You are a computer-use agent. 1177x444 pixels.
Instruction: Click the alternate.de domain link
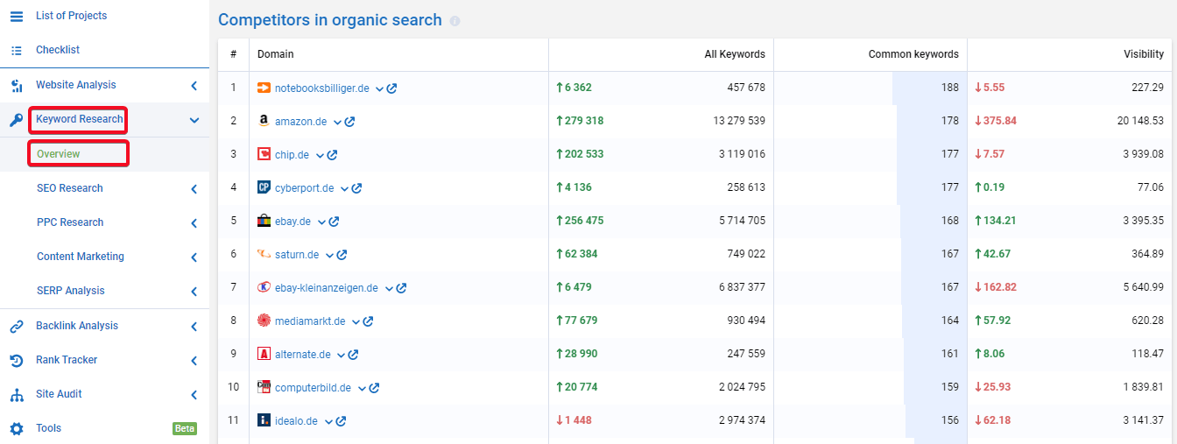tap(303, 355)
